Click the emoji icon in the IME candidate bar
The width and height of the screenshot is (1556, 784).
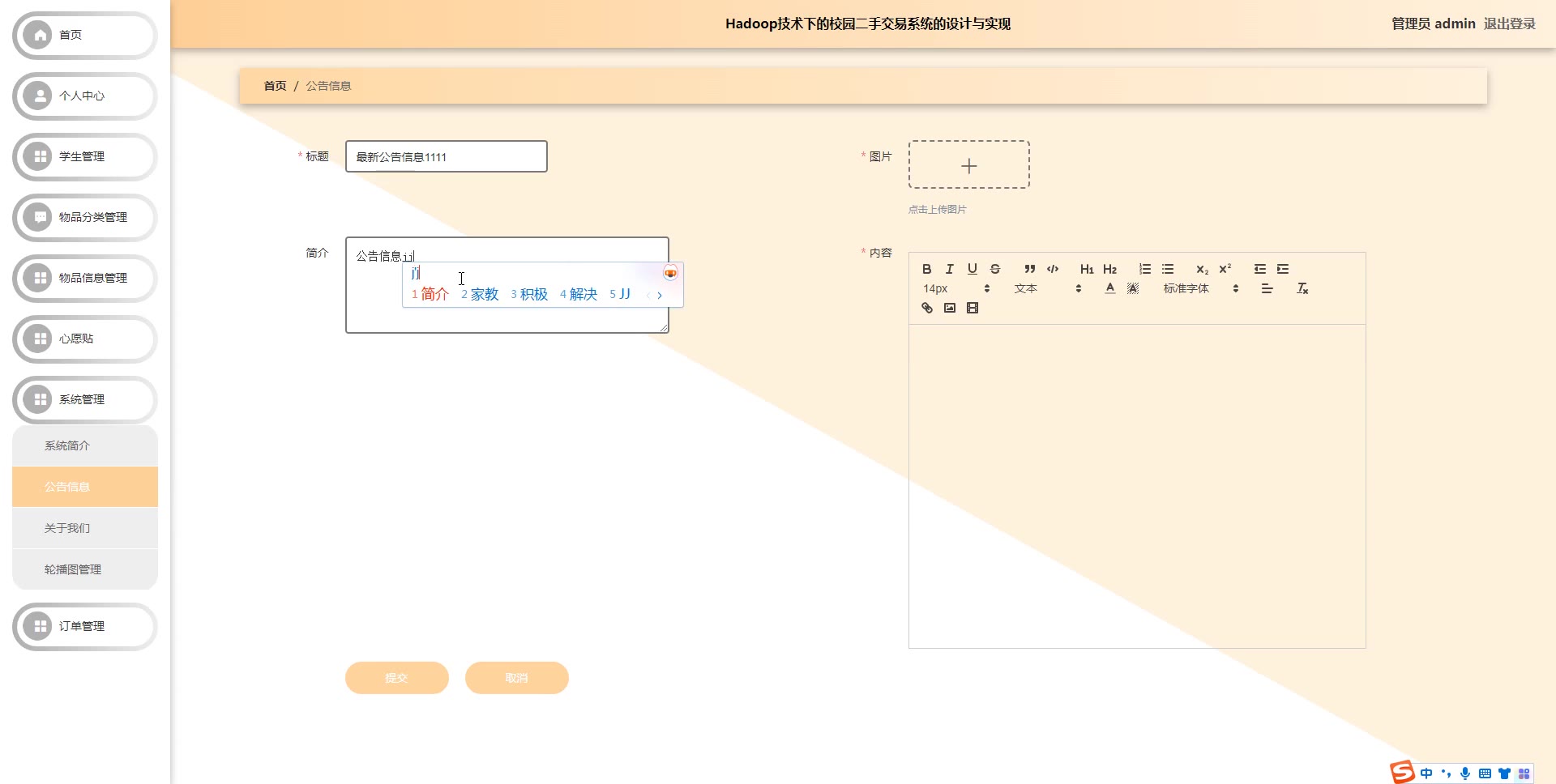(670, 273)
